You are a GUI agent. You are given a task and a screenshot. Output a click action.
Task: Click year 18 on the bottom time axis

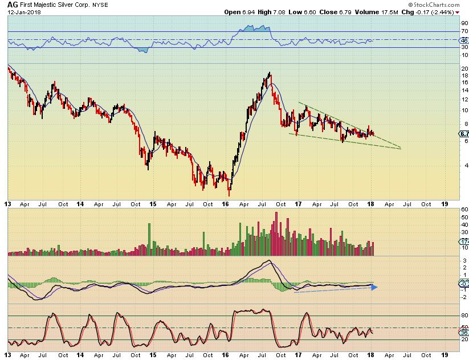coord(370,355)
